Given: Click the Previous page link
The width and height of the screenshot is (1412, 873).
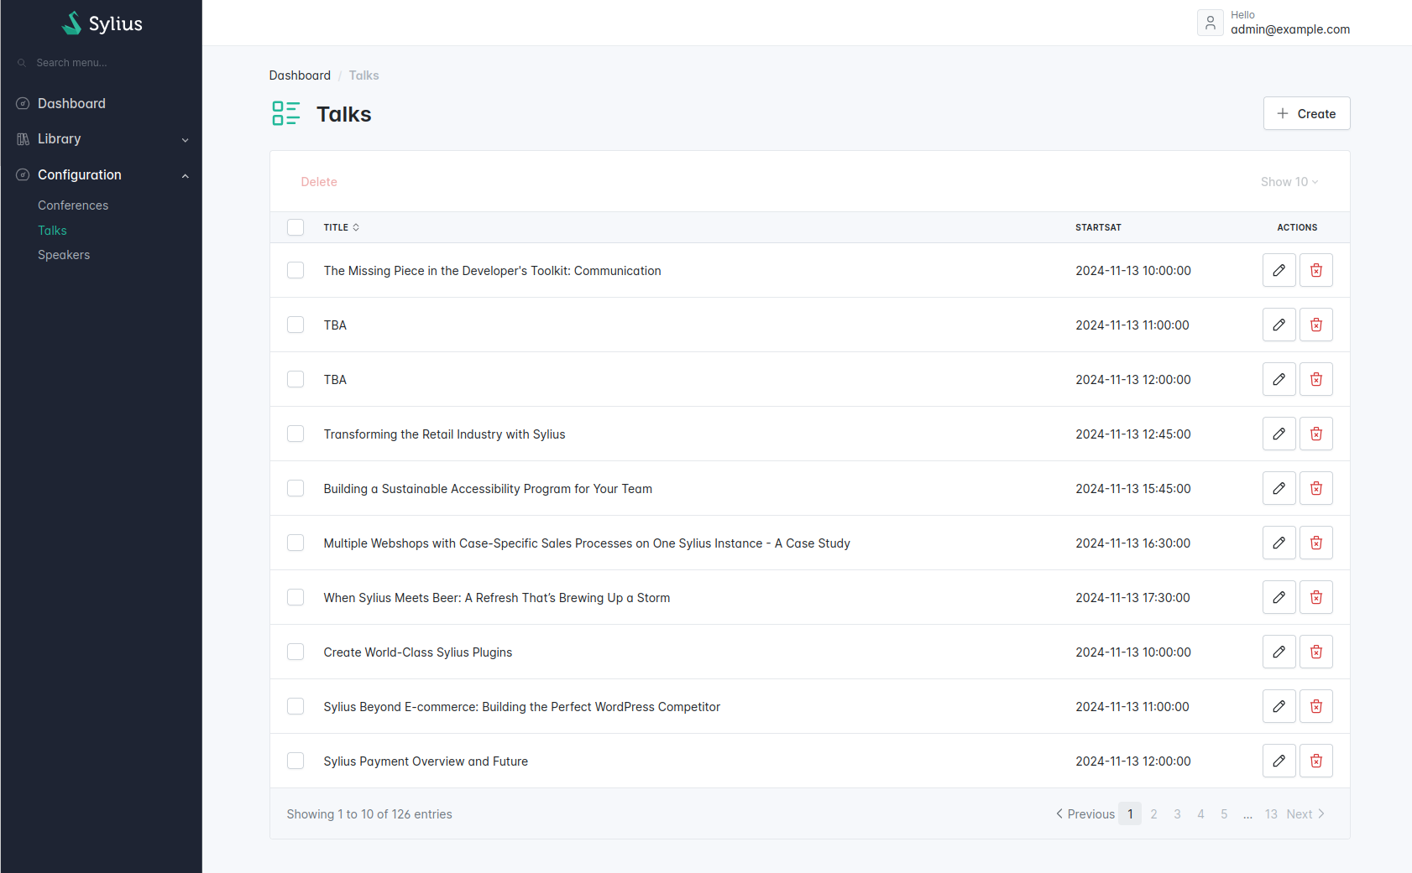Looking at the screenshot, I should coord(1085,814).
